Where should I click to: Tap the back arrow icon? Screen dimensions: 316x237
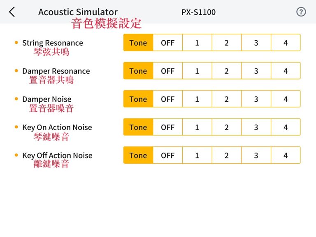click(x=12, y=12)
